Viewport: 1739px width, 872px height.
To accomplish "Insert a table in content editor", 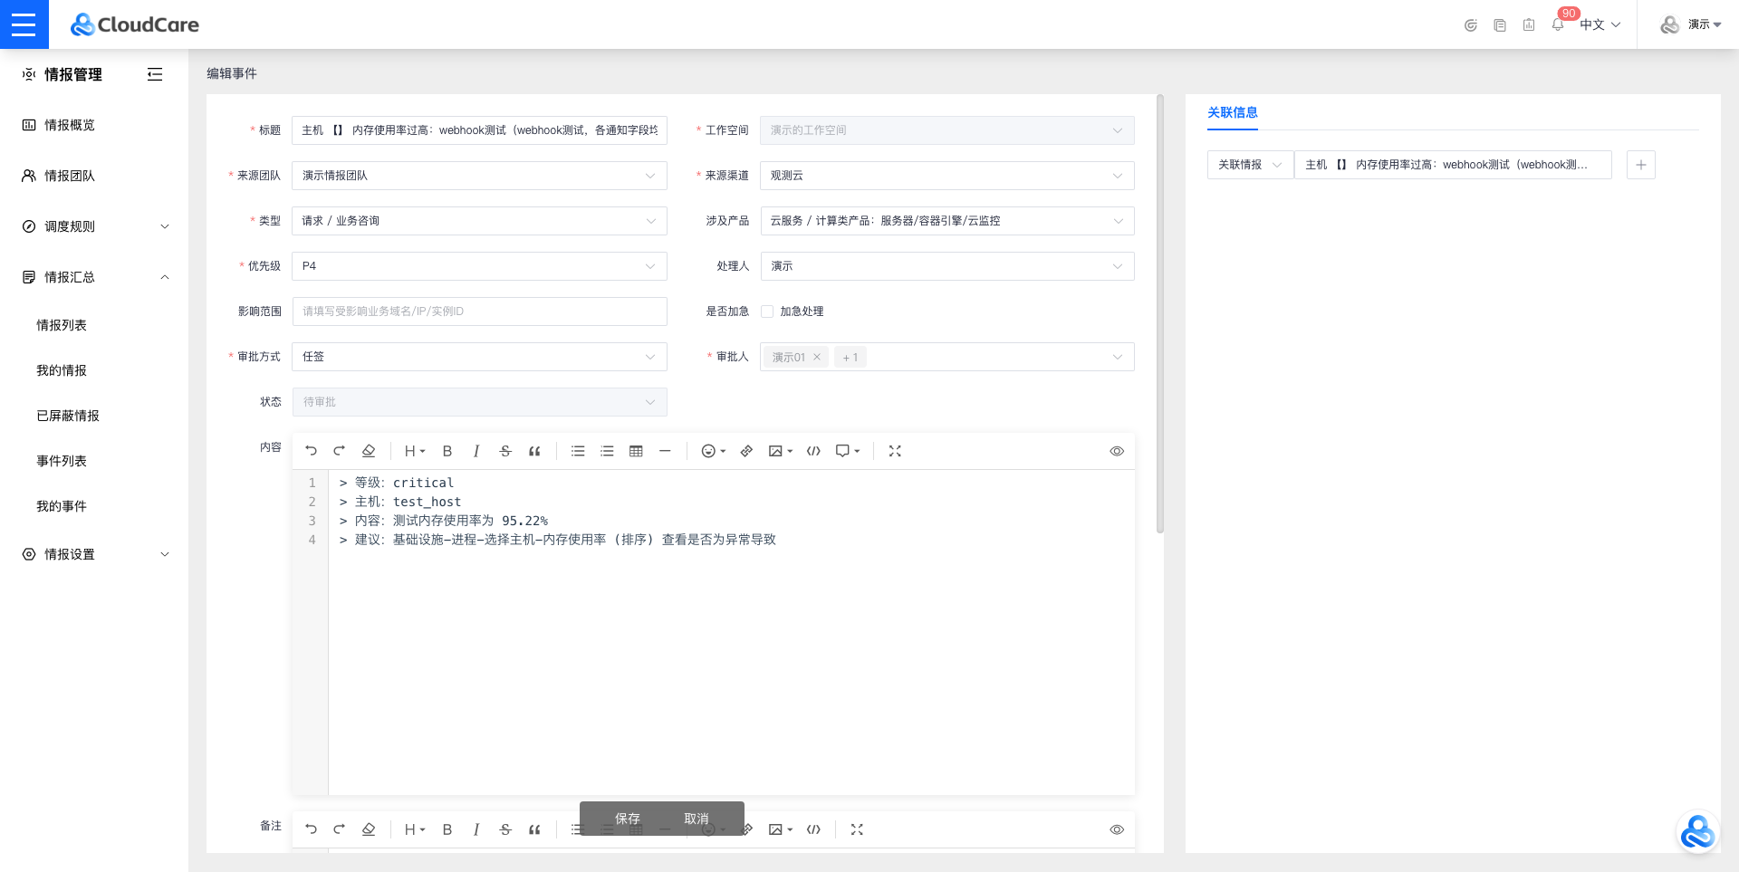I will [636, 451].
